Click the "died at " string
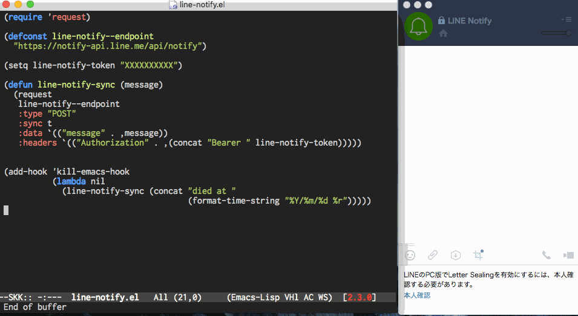This screenshot has height=316, width=578. pos(212,191)
